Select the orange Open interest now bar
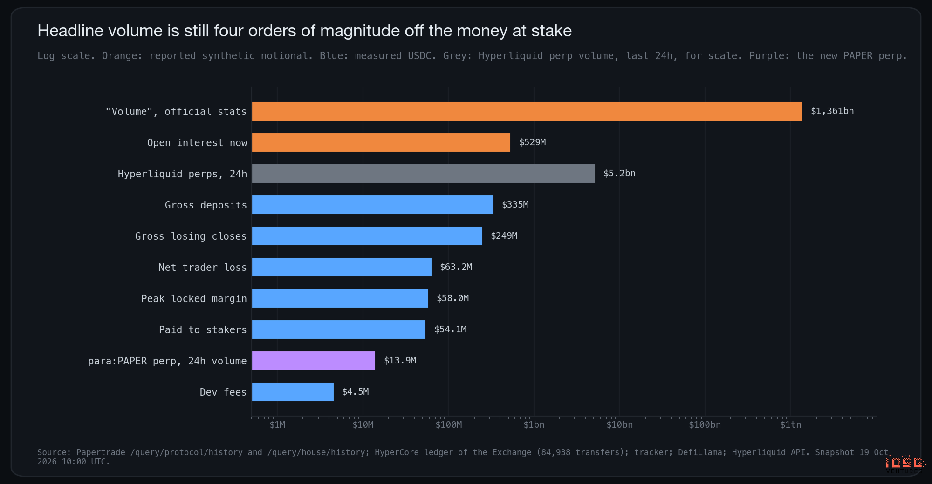This screenshot has width=932, height=484. [x=381, y=142]
